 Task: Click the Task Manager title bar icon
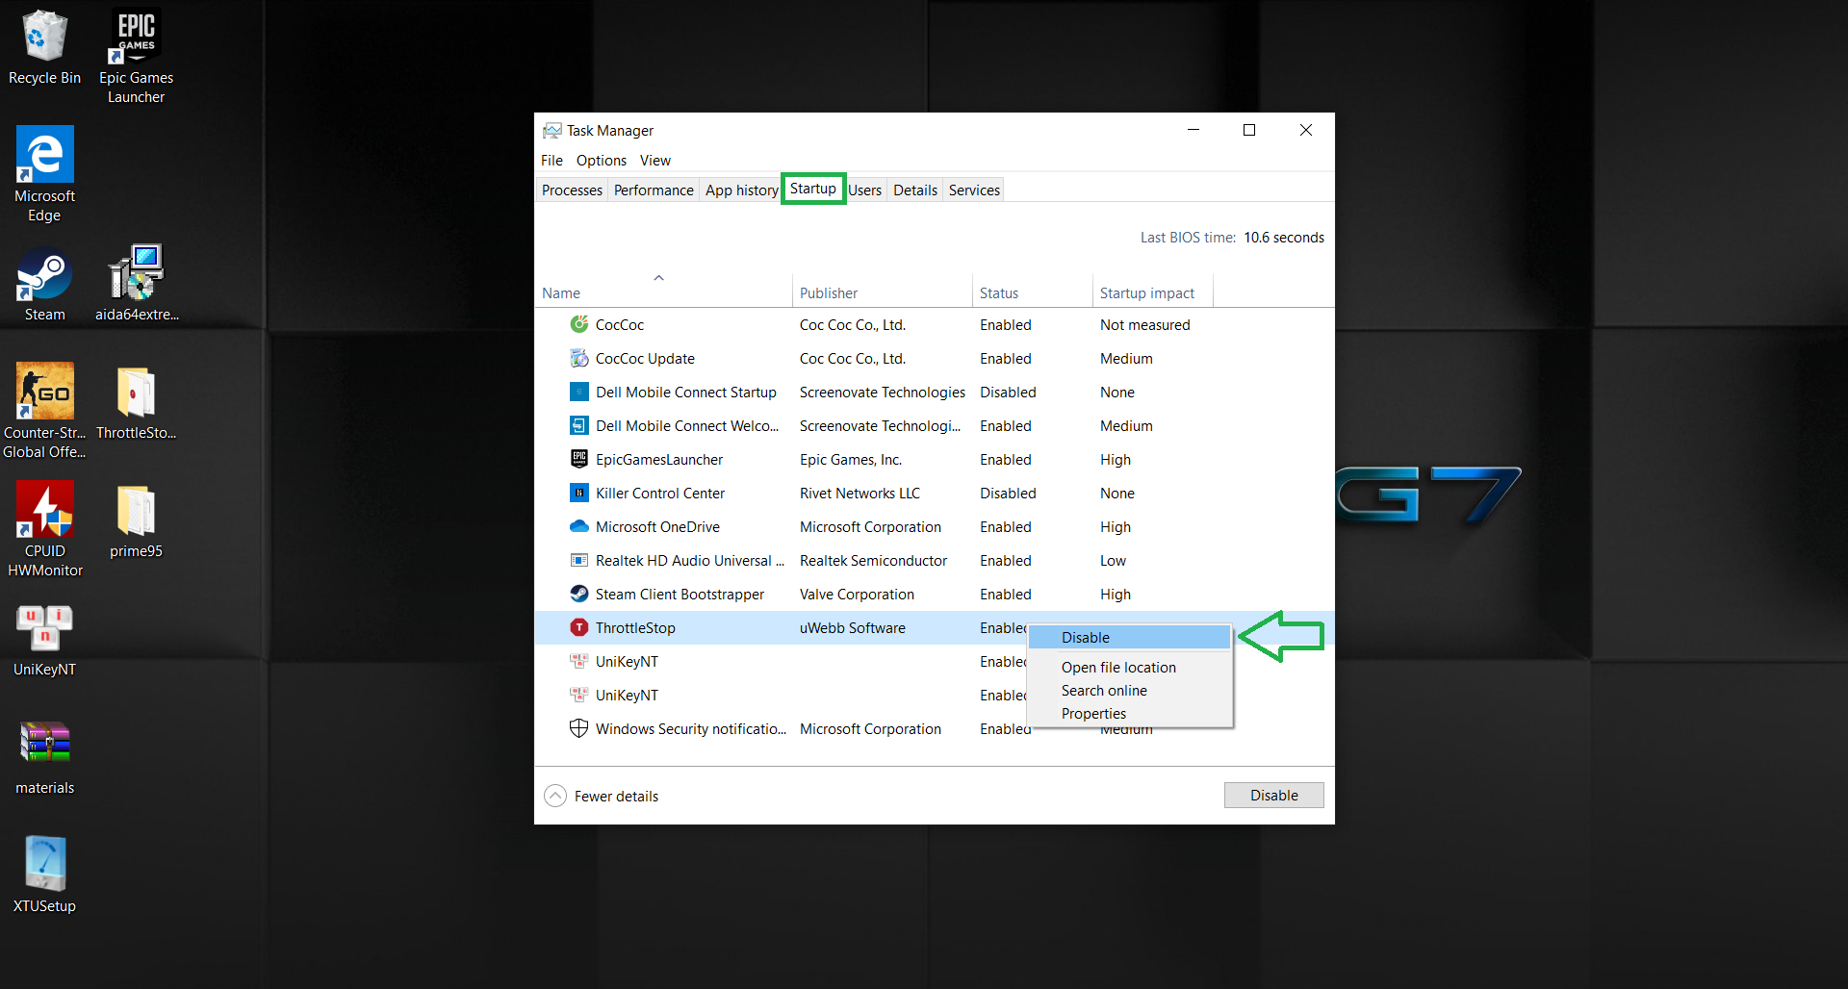click(552, 130)
